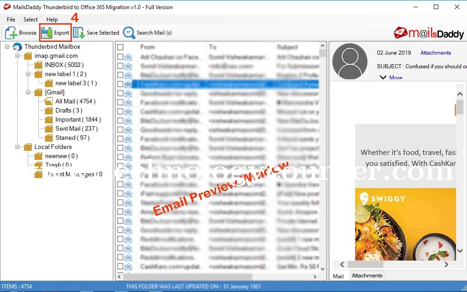Image resolution: width=467 pixels, height=292 pixels.
Task: Check the checkbox below highlighted row
Action: tap(121, 93)
